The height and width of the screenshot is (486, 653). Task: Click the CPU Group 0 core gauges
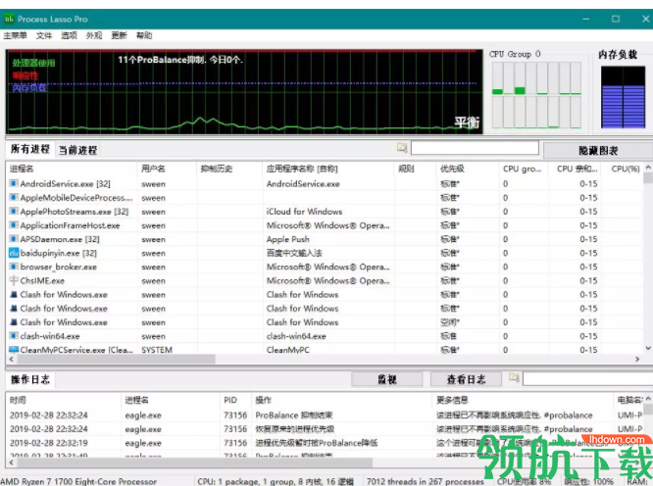[536, 95]
